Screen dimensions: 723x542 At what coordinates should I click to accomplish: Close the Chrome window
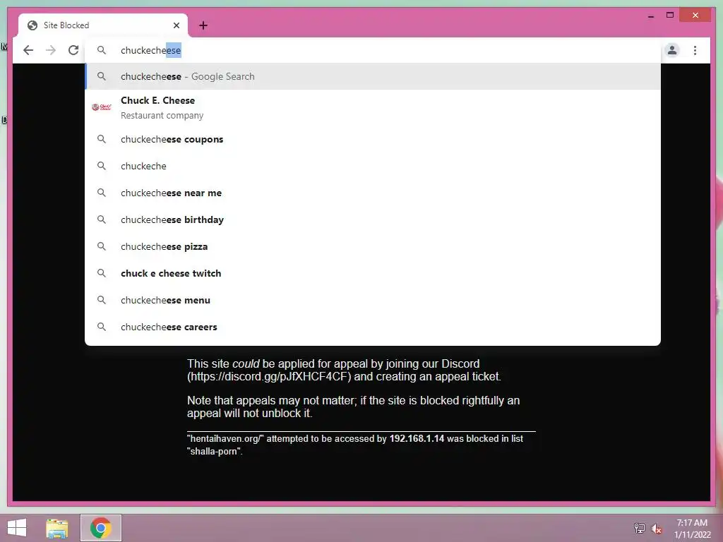pos(695,16)
